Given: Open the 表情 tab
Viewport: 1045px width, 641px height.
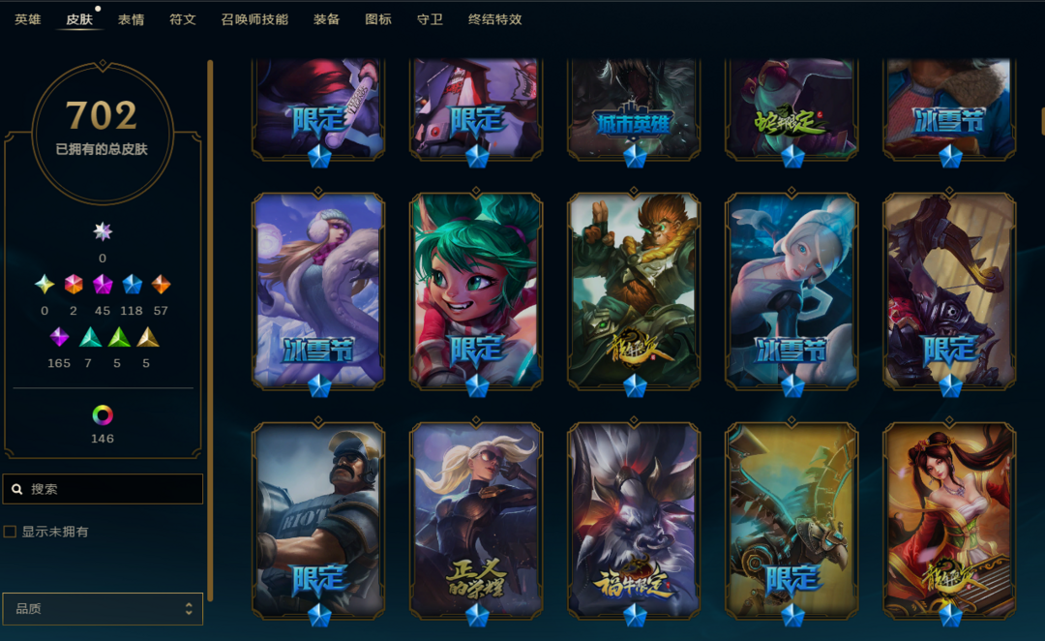Looking at the screenshot, I should 132,19.
